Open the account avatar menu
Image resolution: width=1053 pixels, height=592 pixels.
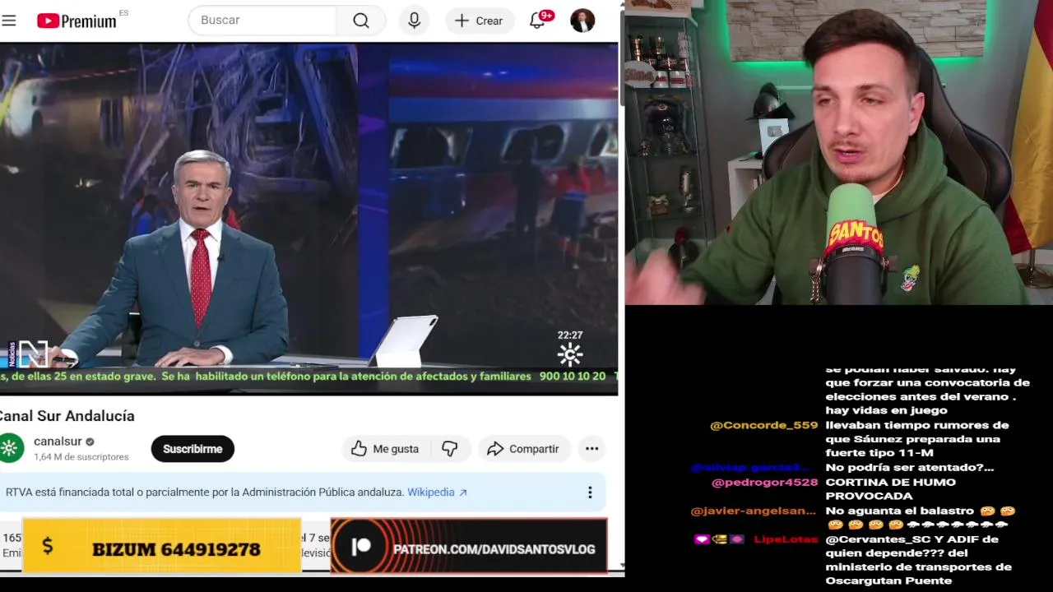pyautogui.click(x=582, y=21)
